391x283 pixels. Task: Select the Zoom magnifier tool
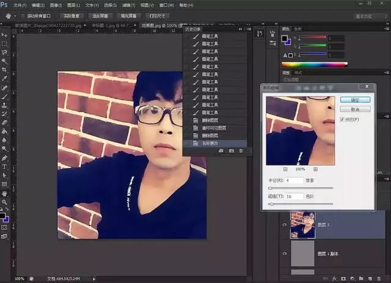(5, 202)
